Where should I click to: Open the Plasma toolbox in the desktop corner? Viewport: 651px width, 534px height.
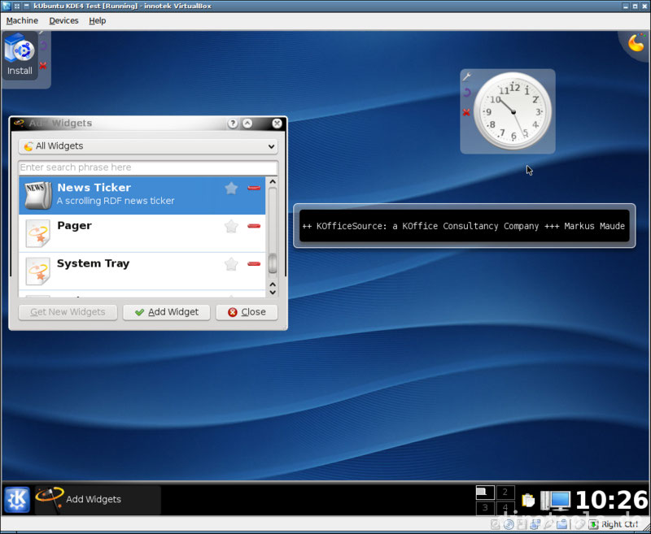click(x=636, y=43)
